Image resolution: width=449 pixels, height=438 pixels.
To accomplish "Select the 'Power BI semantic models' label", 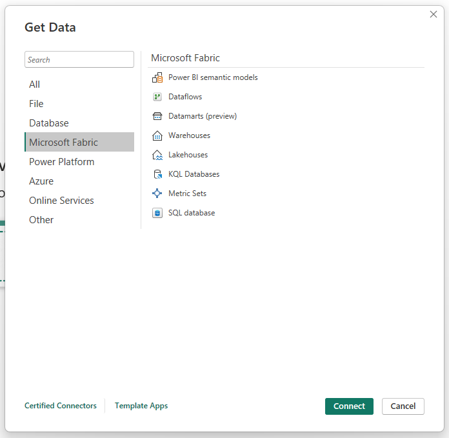I will [213, 77].
